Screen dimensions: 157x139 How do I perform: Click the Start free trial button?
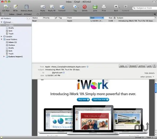pyautogui.click(x=100, y=99)
